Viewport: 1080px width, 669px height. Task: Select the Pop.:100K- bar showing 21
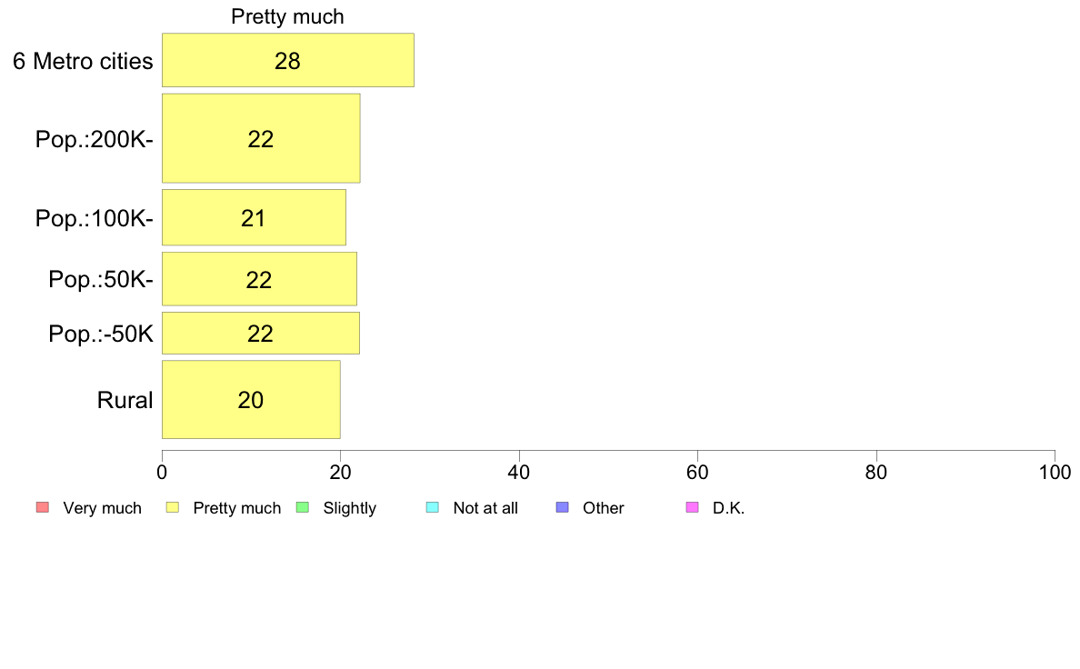(x=255, y=217)
